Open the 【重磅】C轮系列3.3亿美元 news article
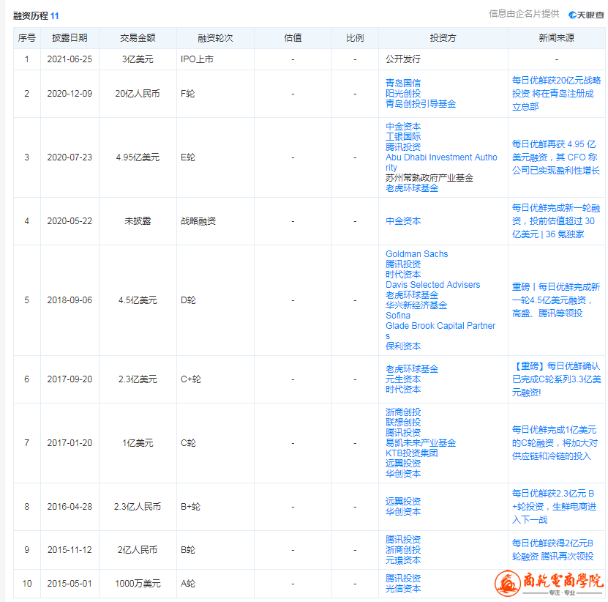 pos(556,379)
